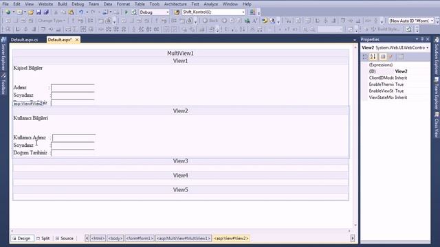This screenshot has width=440, height=247.
Task: Click the (Expressions) property row
Action: (396, 65)
